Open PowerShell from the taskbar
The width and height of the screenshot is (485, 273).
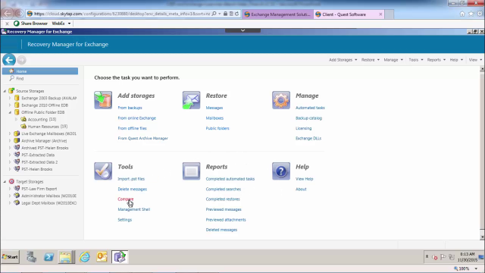click(48, 257)
